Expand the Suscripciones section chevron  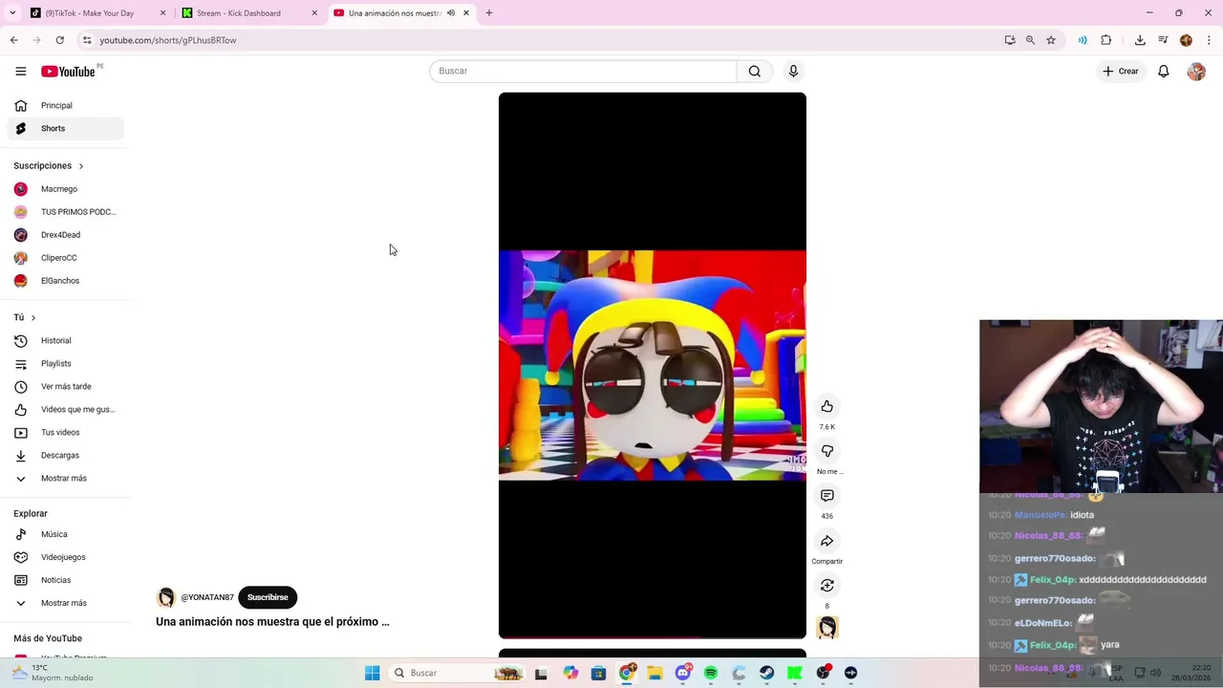(81, 166)
